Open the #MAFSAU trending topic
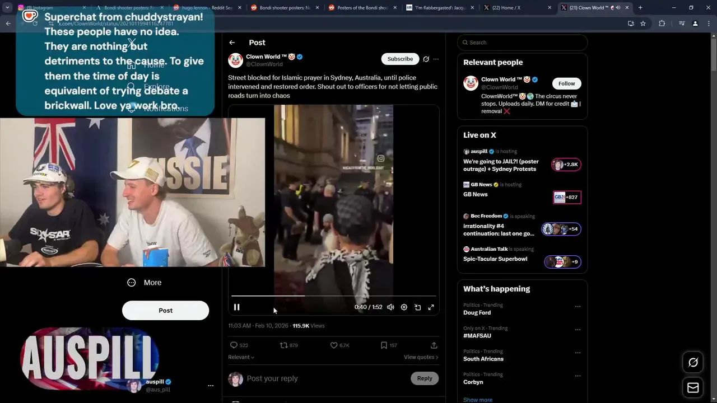The height and width of the screenshot is (403, 717). click(477, 336)
